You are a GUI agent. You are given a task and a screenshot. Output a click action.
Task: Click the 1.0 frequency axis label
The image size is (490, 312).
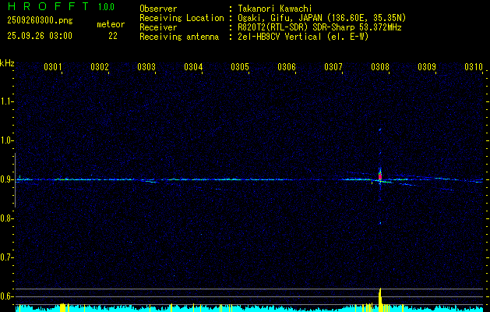tap(6, 140)
